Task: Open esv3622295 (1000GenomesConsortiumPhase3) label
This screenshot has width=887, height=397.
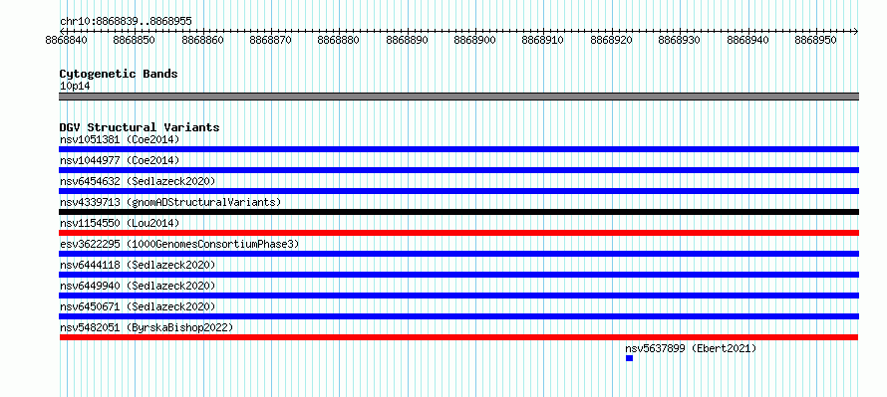Action: click(179, 244)
